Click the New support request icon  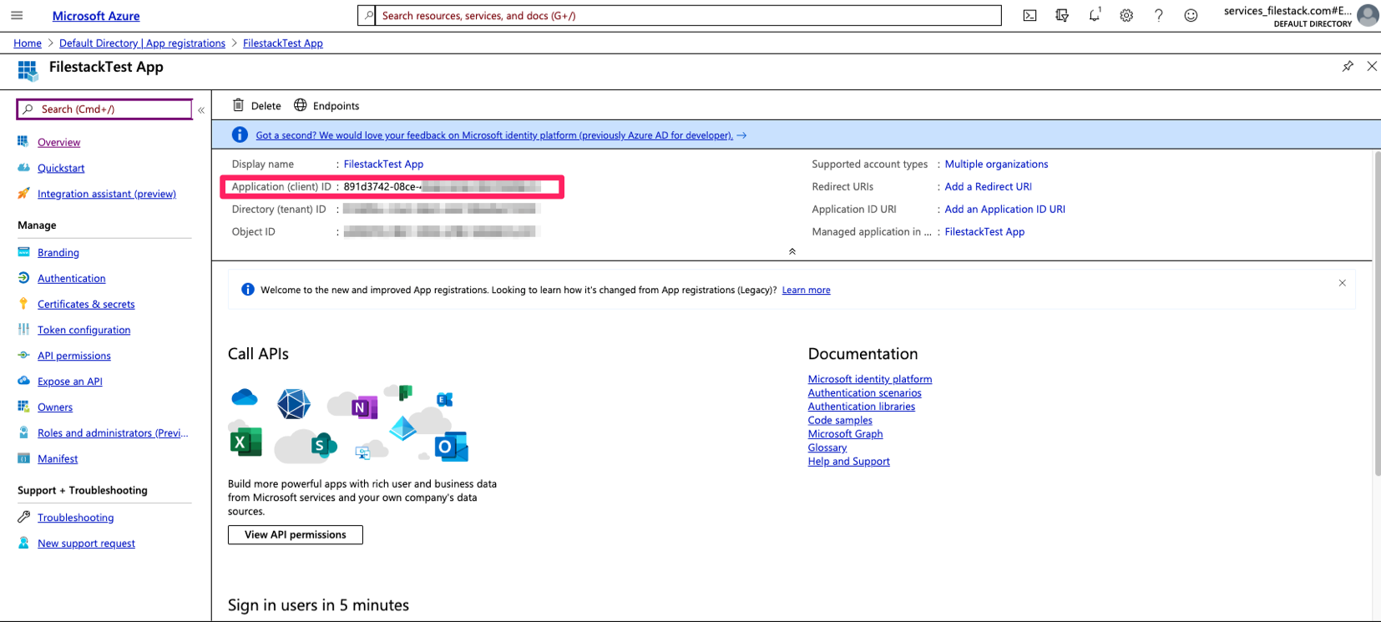(x=23, y=543)
